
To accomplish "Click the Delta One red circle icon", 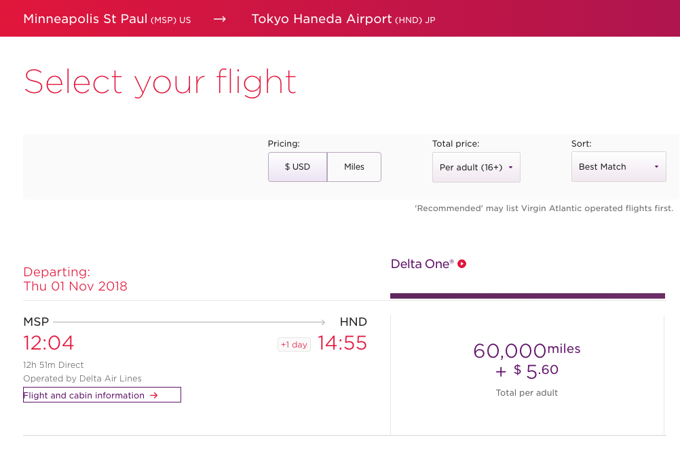I will (x=462, y=264).
